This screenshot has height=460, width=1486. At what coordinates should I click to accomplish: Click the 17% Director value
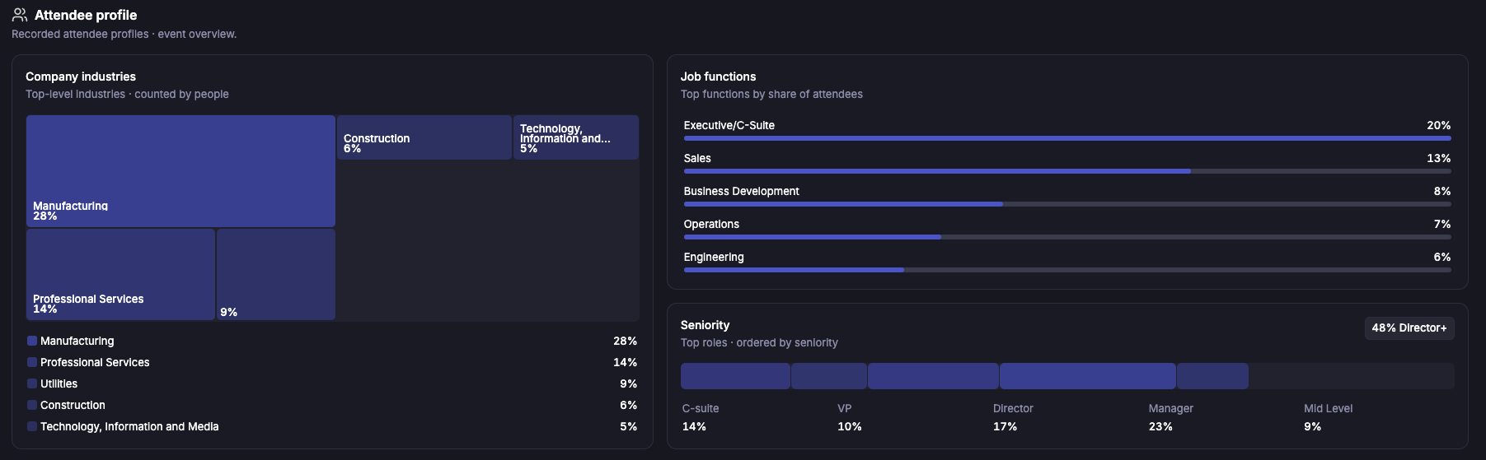click(x=1005, y=426)
